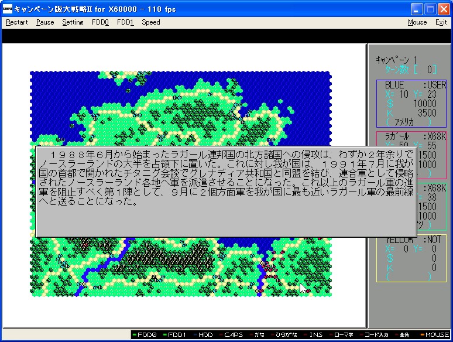Toggle the かな kana indicator
453x342 pixels.
(258, 335)
